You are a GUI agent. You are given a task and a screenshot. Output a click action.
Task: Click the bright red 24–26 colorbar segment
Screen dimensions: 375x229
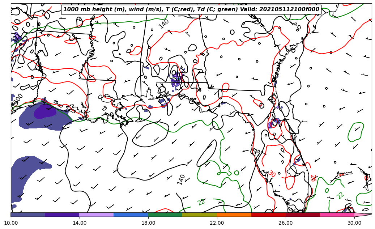tap(269, 215)
